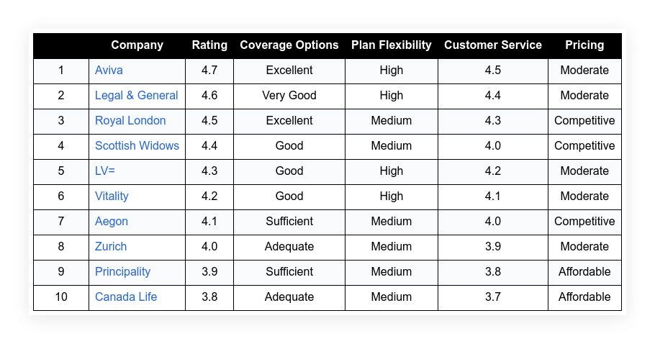Click the Rating column header
This screenshot has height=344, width=655.
209,45
